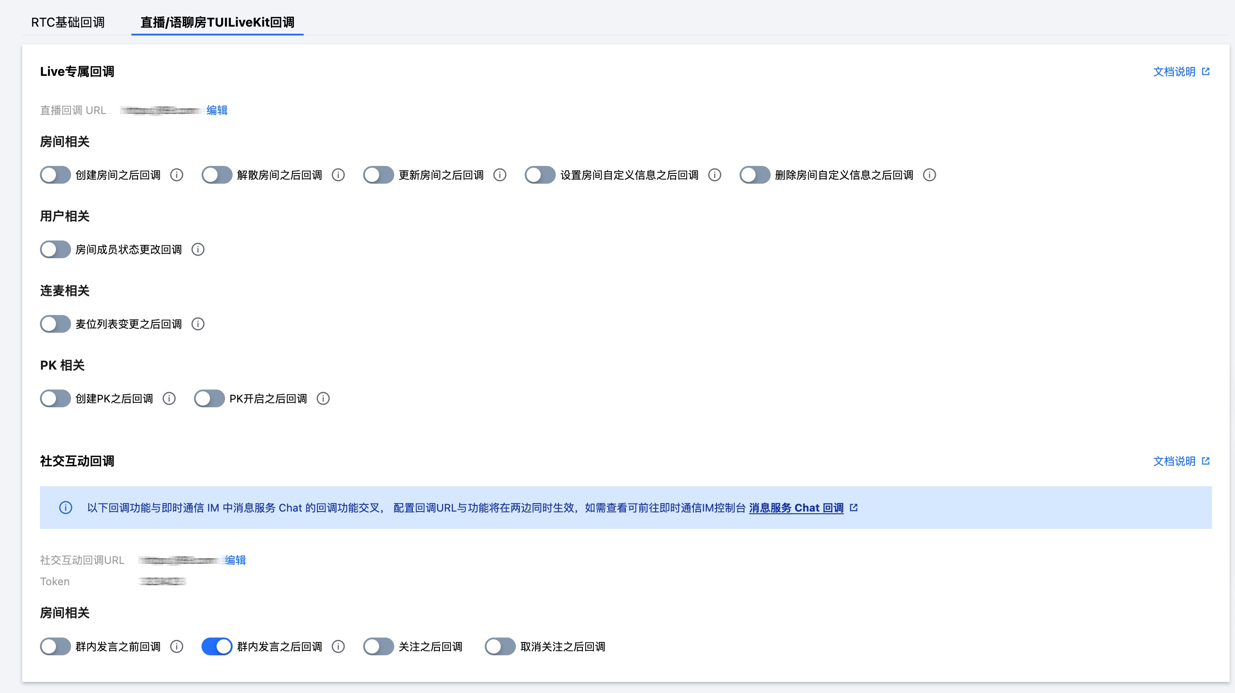Click info icon beside 更新房间之后回调
Screen dimensions: 1235x693
coord(500,175)
